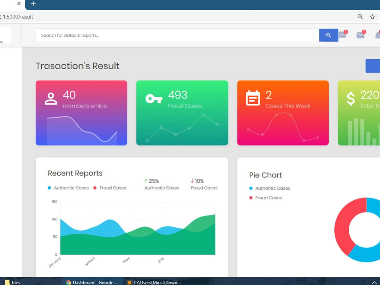Open the messages chat icon
The image size is (380, 285).
[x=342, y=35]
